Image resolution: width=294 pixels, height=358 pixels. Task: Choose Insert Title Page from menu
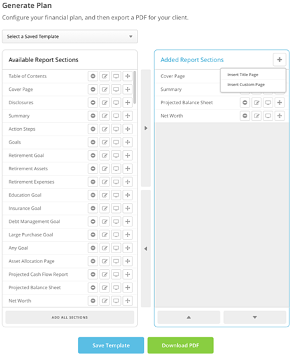click(243, 75)
